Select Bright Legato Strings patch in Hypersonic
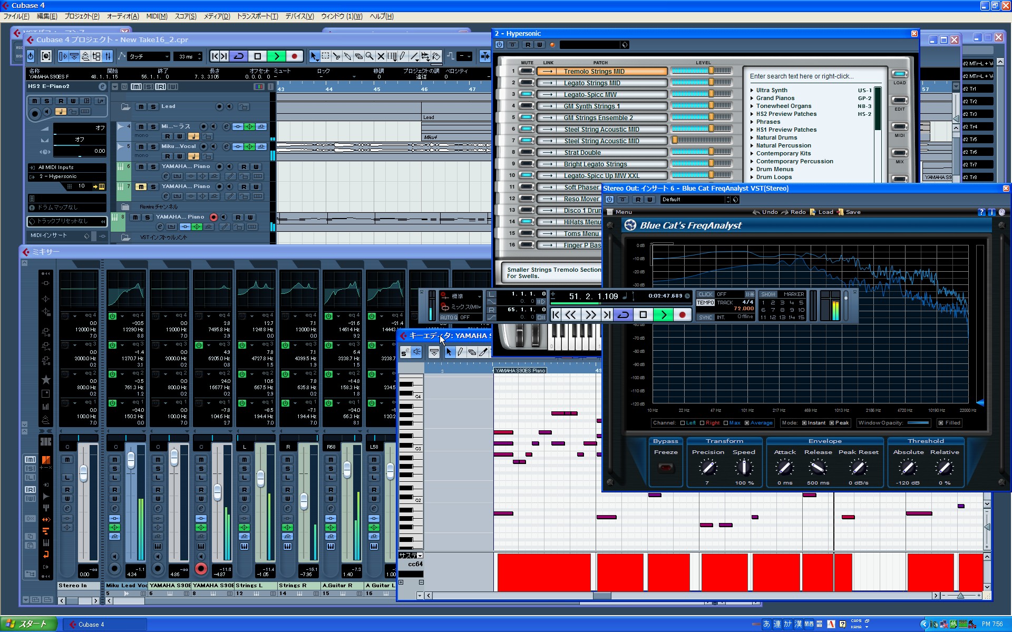Viewport: 1012px width, 632px height. tap(602, 164)
